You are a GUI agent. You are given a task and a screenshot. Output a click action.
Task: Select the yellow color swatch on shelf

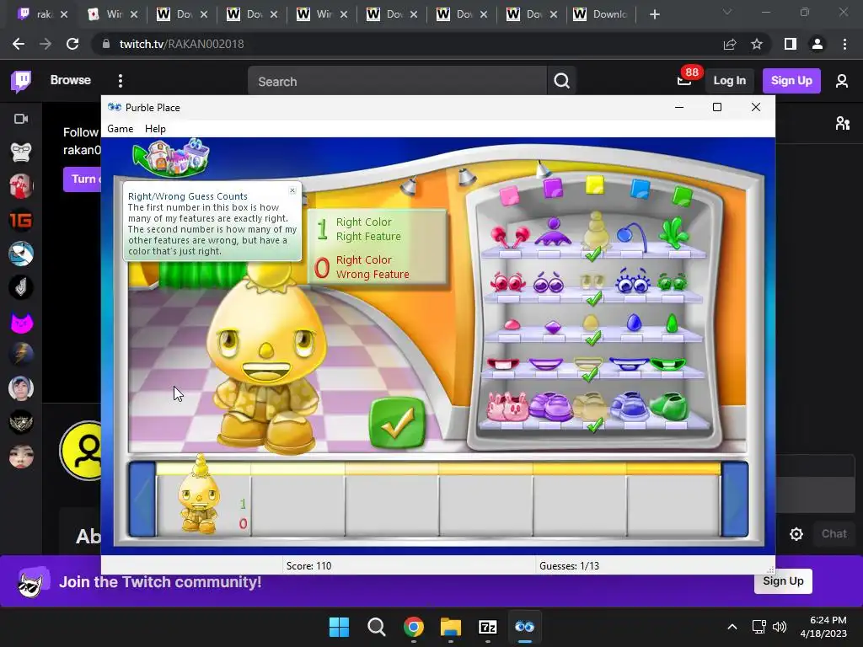pyautogui.click(x=595, y=185)
